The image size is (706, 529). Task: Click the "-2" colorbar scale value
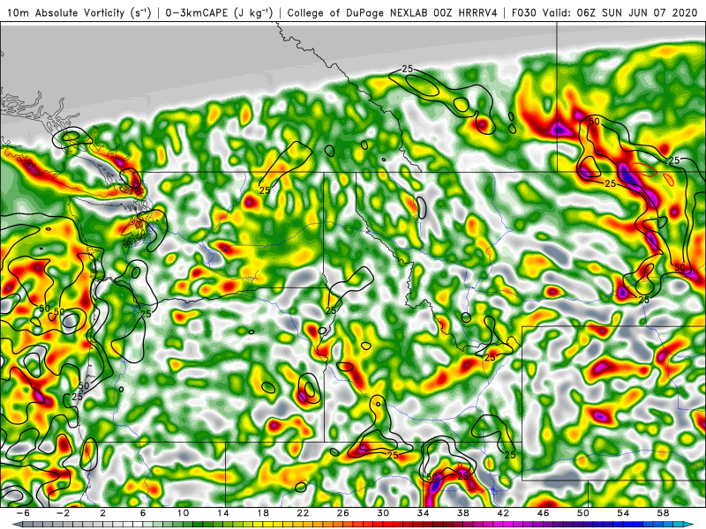pos(63,513)
